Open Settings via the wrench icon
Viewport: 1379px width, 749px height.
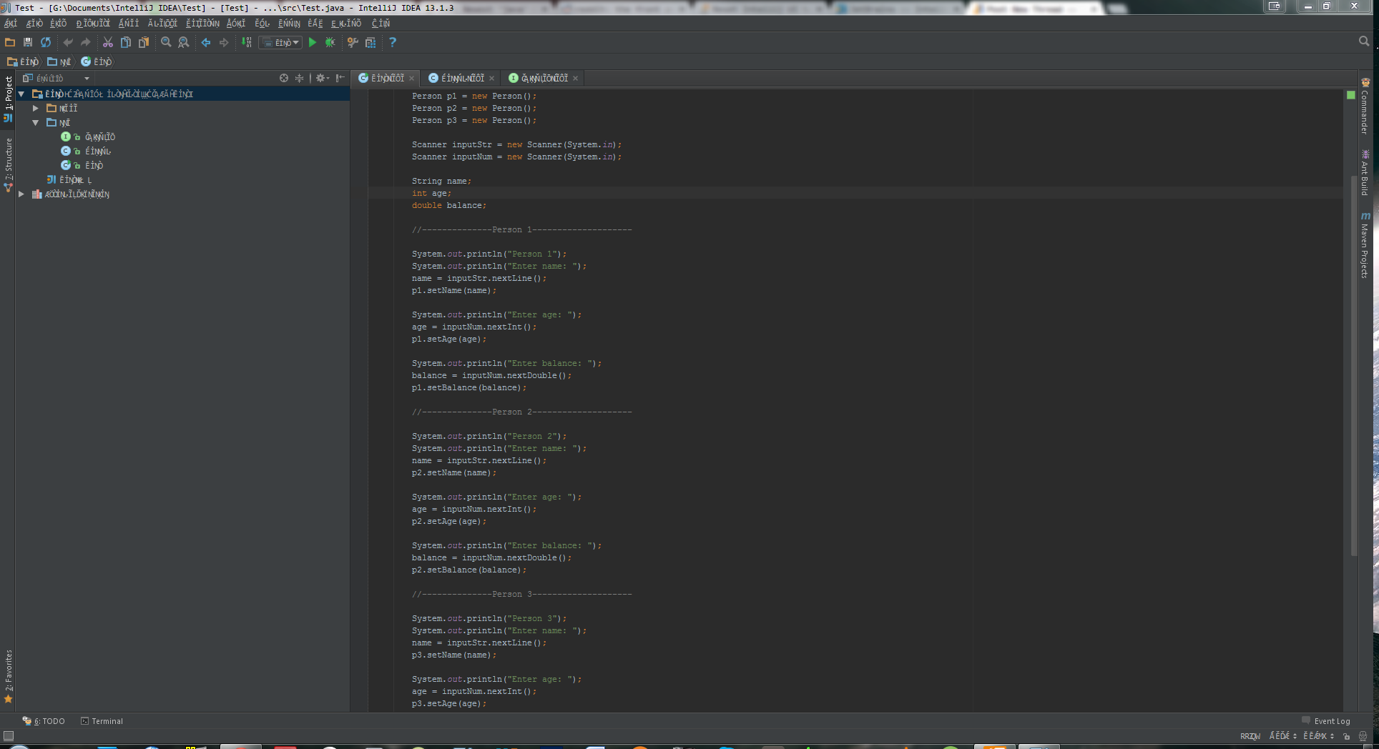(353, 43)
